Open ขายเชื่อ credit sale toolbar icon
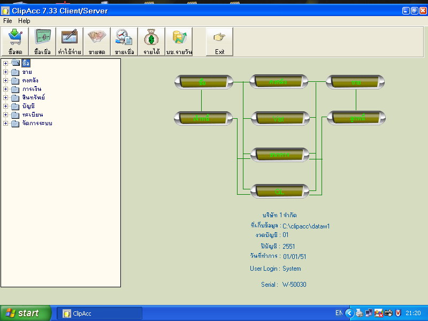Image resolution: width=428 pixels, height=321 pixels. pos(124,41)
